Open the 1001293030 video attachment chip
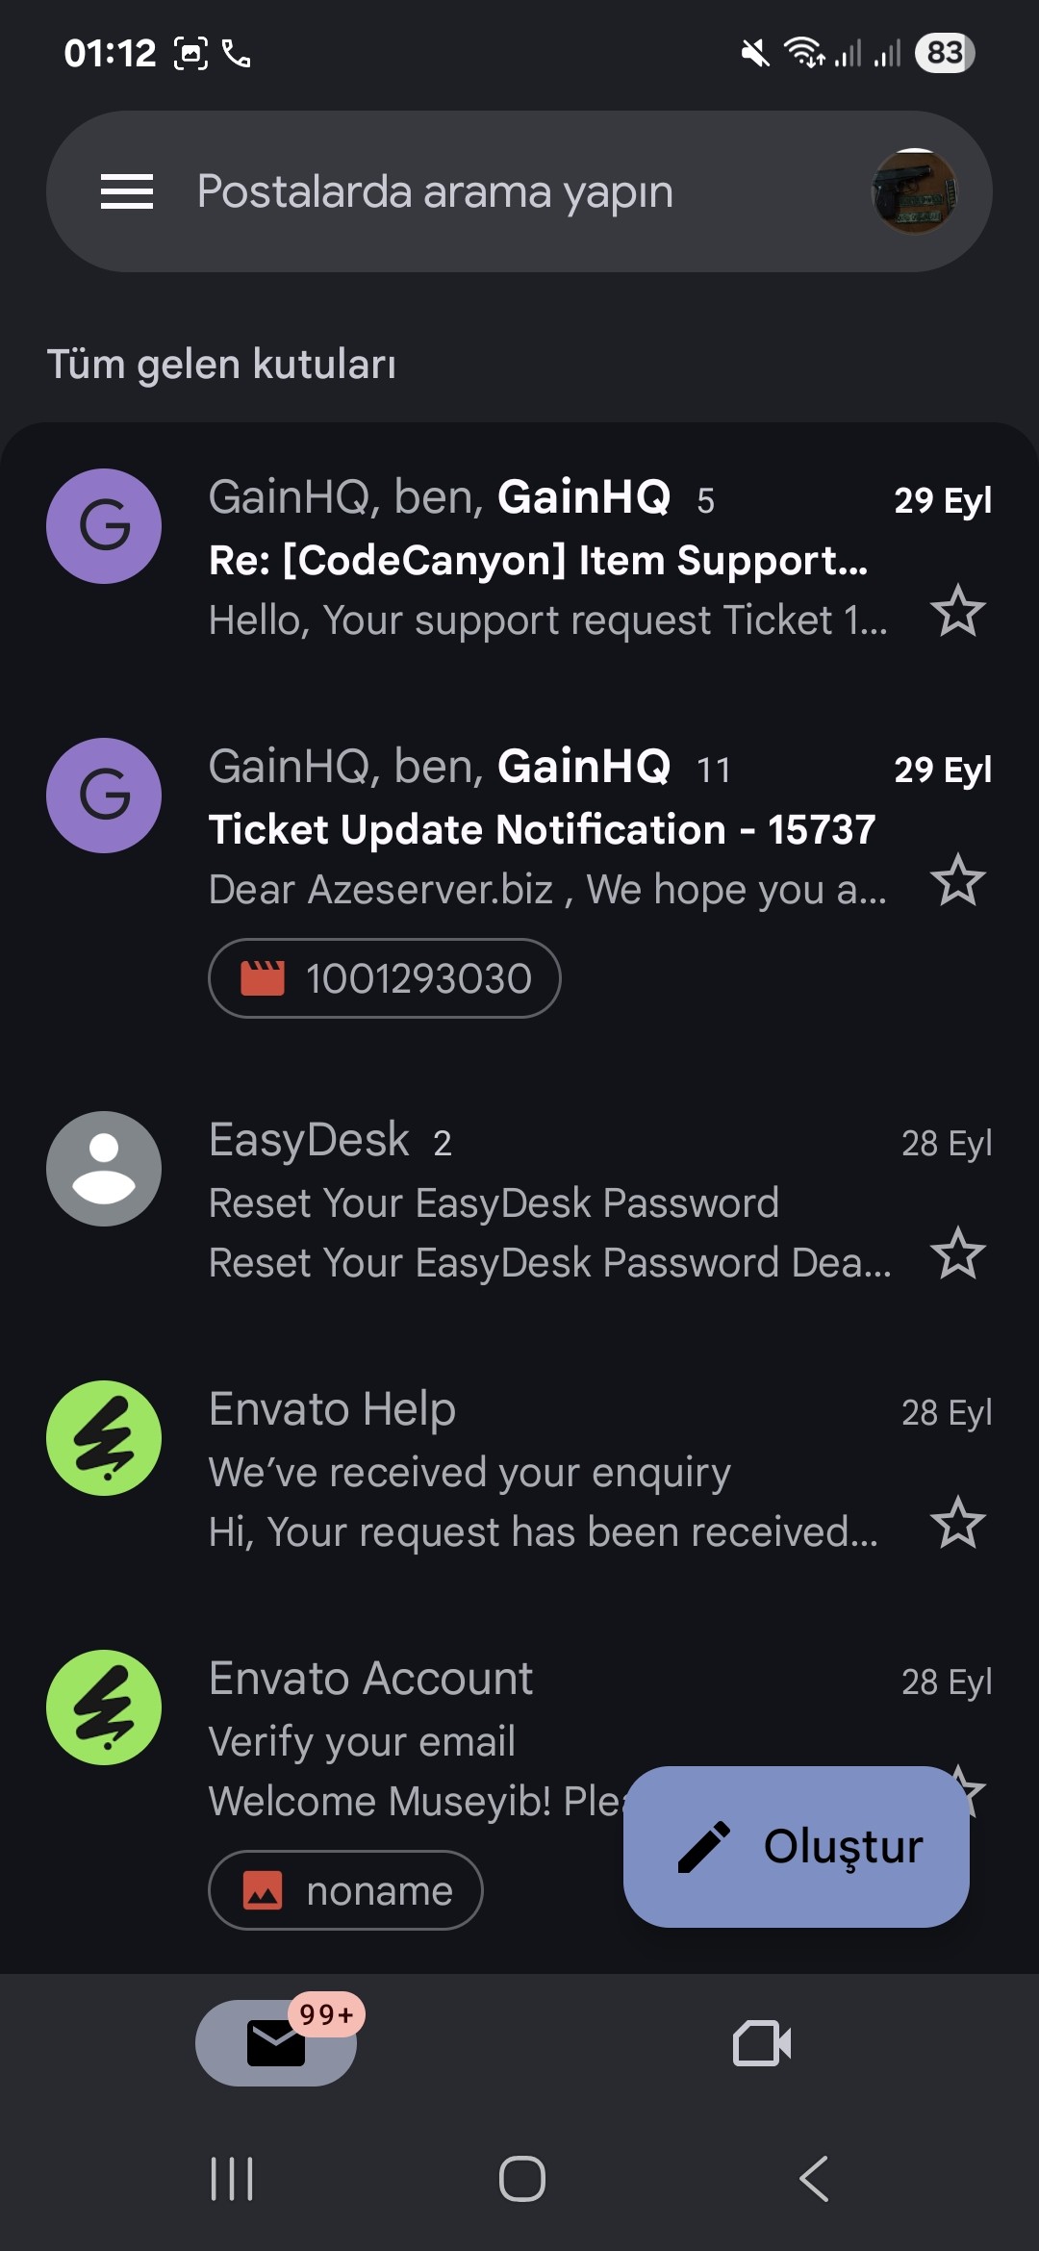 [x=385, y=978]
